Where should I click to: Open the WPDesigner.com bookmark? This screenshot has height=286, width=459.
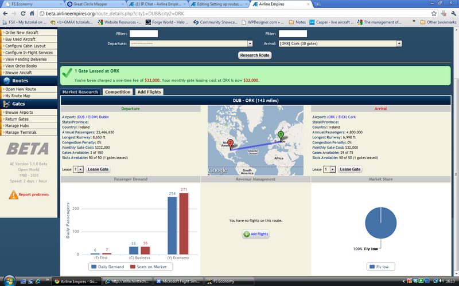[263, 22]
